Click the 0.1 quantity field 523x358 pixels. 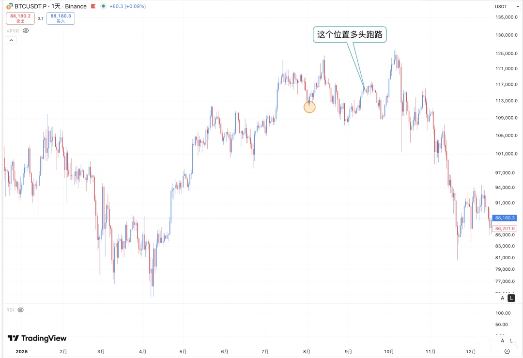tap(41, 18)
